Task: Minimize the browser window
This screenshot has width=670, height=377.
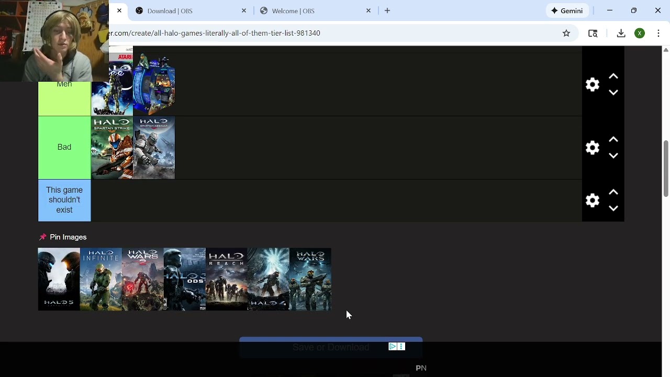Action: pos(610,10)
